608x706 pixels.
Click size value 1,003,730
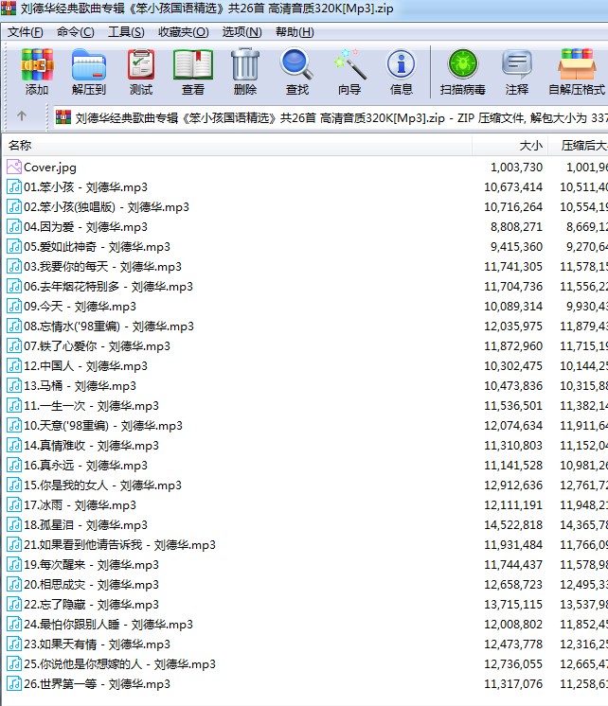click(x=516, y=168)
